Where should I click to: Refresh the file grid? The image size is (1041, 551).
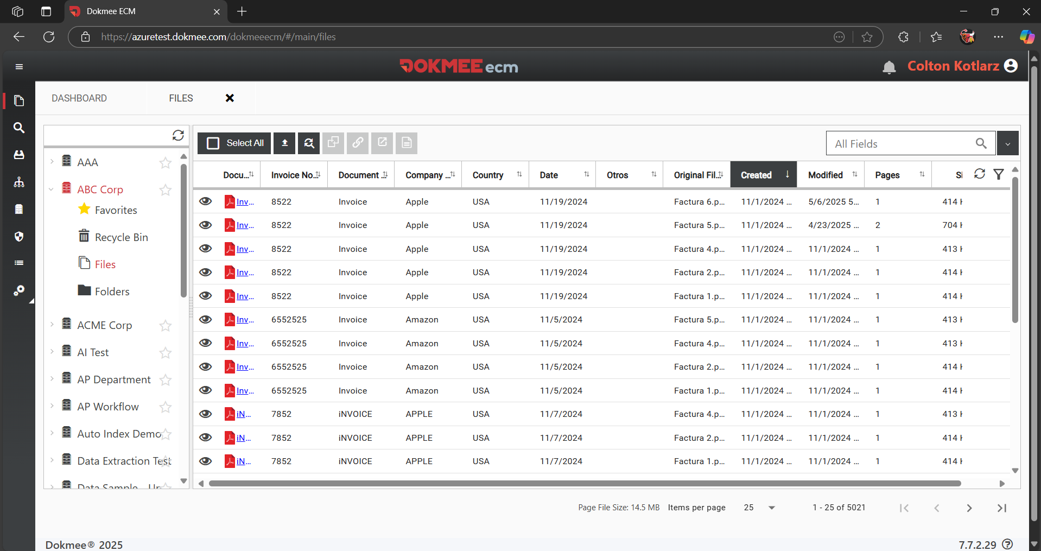(x=980, y=174)
